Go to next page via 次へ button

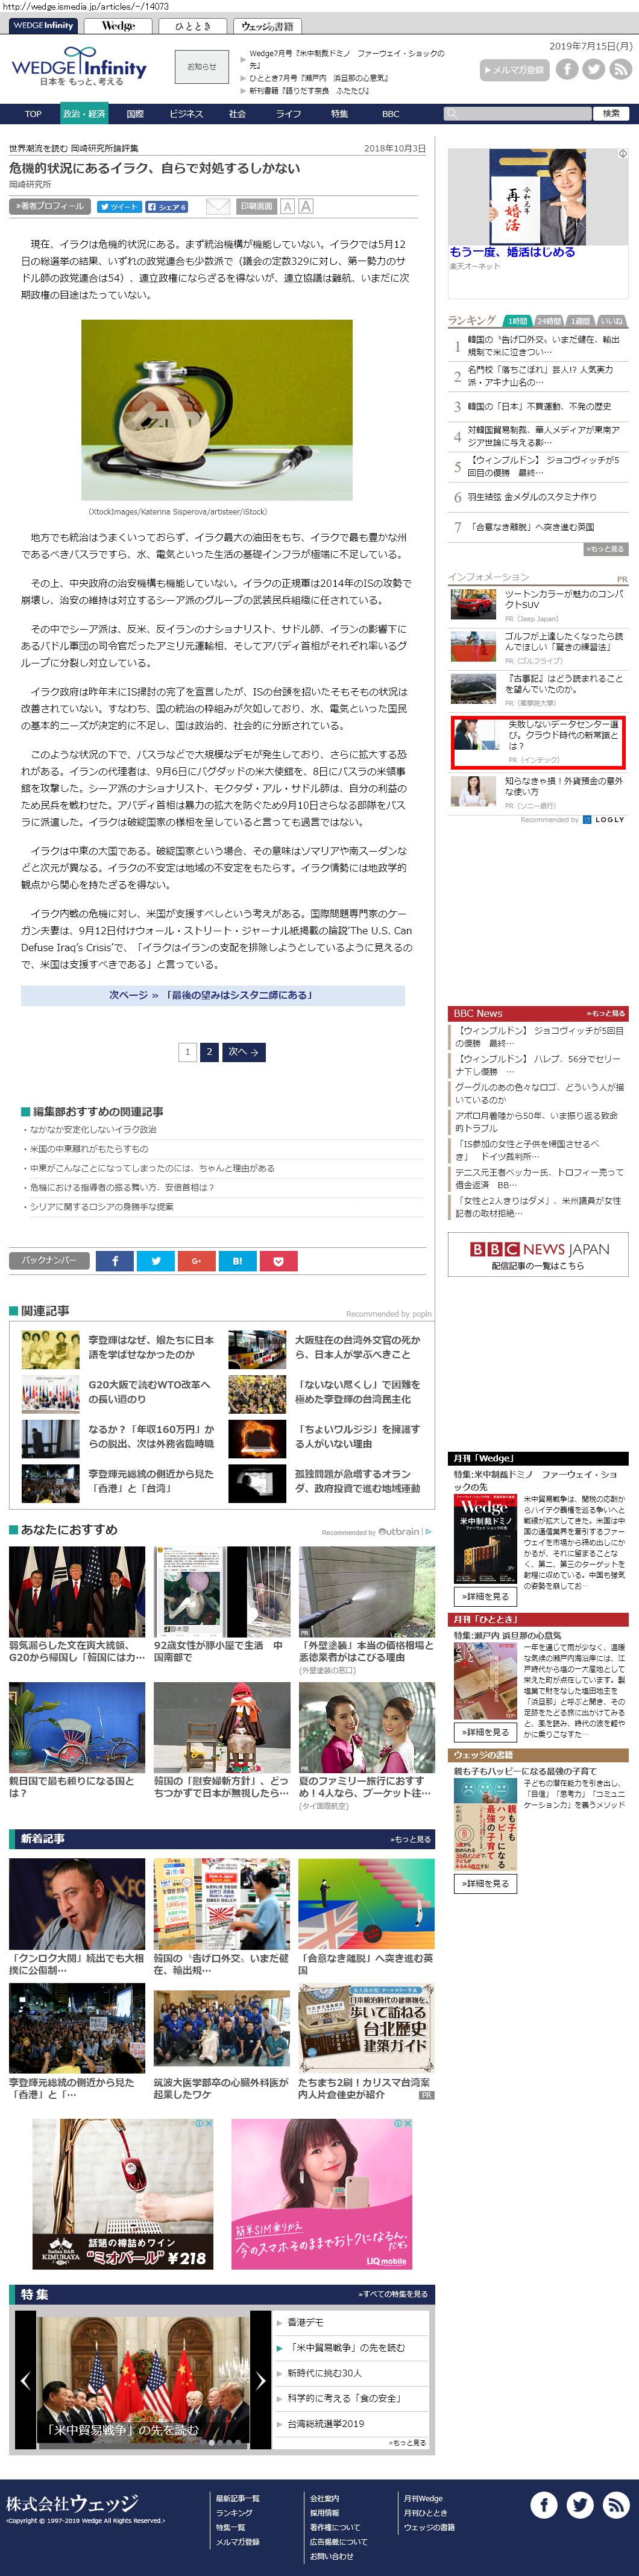(243, 1051)
